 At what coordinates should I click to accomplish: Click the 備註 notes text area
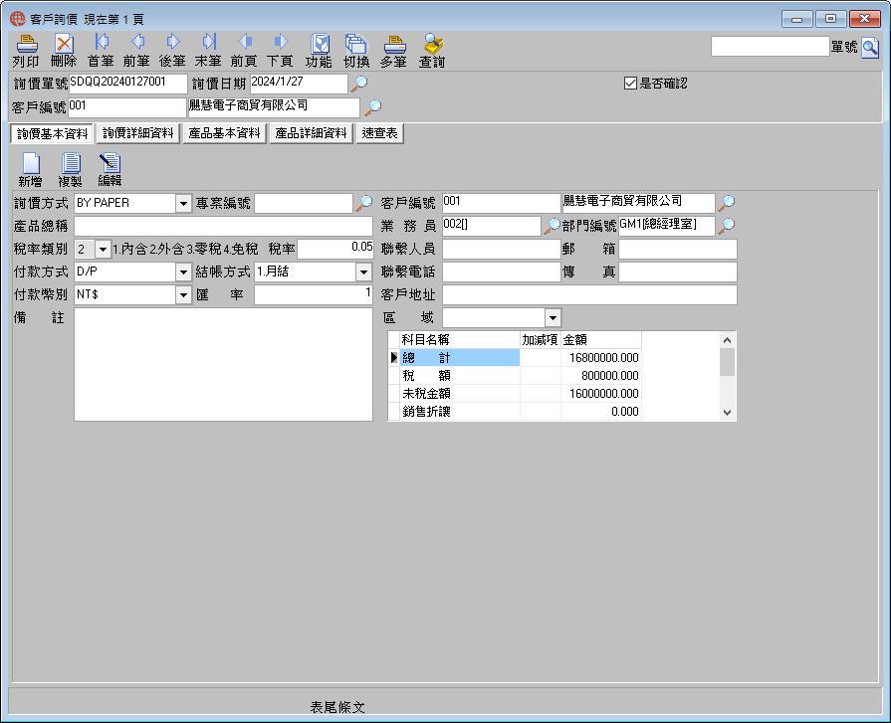click(x=223, y=365)
